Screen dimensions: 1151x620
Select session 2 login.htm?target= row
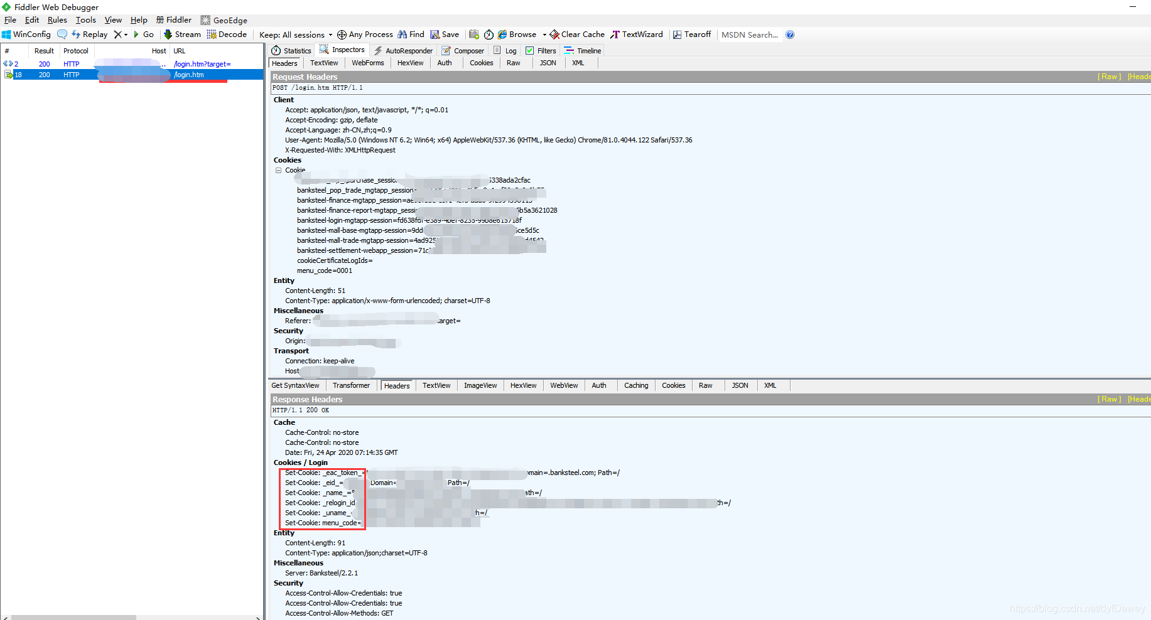pyautogui.click(x=132, y=64)
